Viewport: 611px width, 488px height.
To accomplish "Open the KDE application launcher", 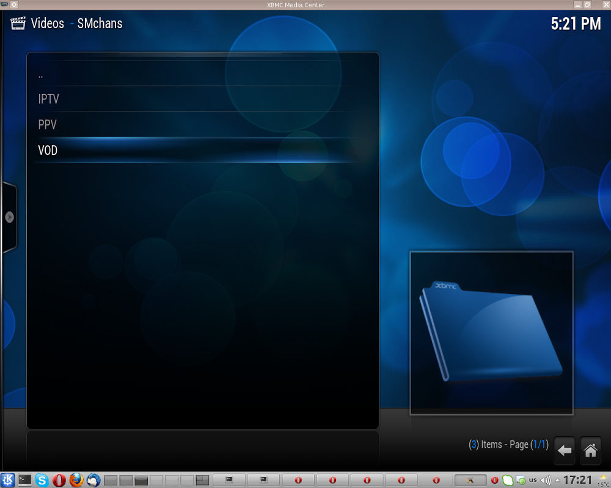I will 7,480.
